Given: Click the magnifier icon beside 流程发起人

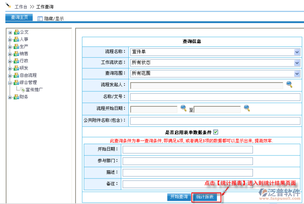Looking at the screenshot, I should 289,84.
